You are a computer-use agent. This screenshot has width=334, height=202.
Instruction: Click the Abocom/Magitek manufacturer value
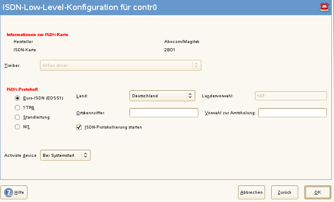181,42
